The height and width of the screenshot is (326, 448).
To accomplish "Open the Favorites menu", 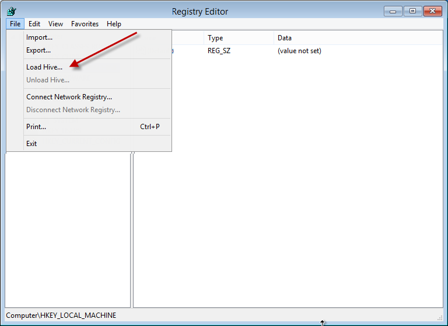I will (85, 24).
